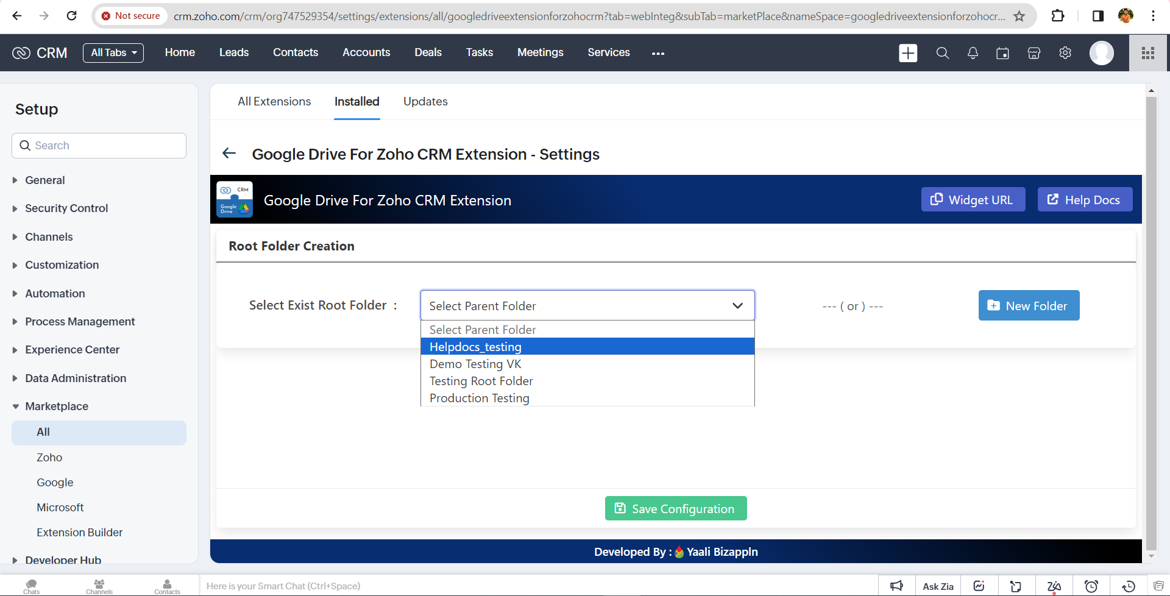Select Extension Builder in the sidebar
The image size is (1170, 596).
pyautogui.click(x=79, y=533)
